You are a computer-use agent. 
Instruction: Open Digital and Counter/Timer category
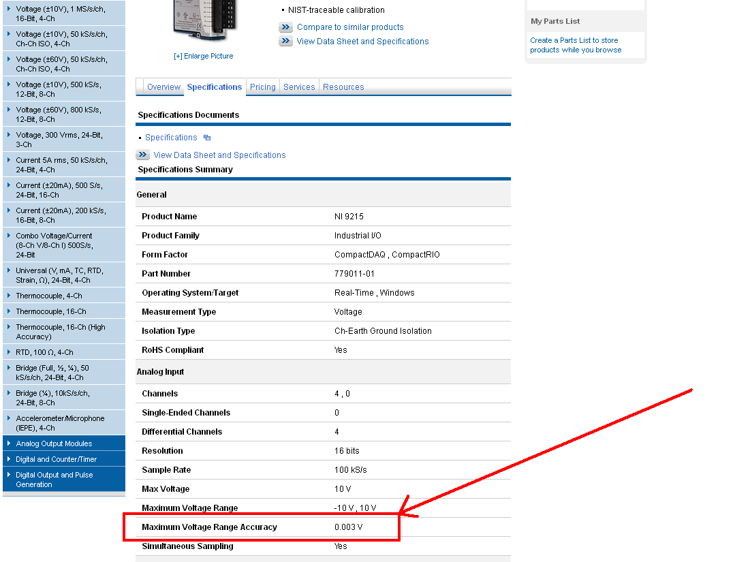tap(64, 459)
